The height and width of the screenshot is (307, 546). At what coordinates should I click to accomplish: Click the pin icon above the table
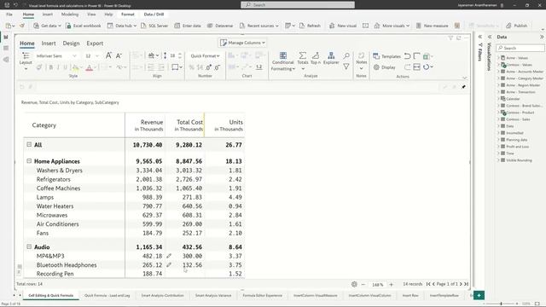(463, 87)
